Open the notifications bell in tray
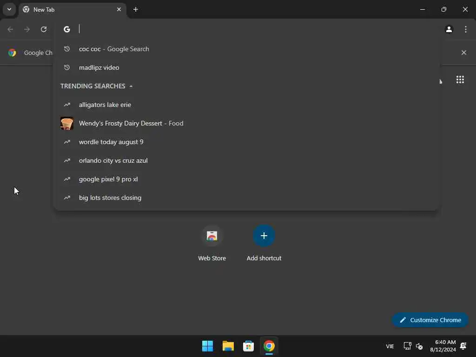This screenshot has height=357, width=476. coord(463,346)
